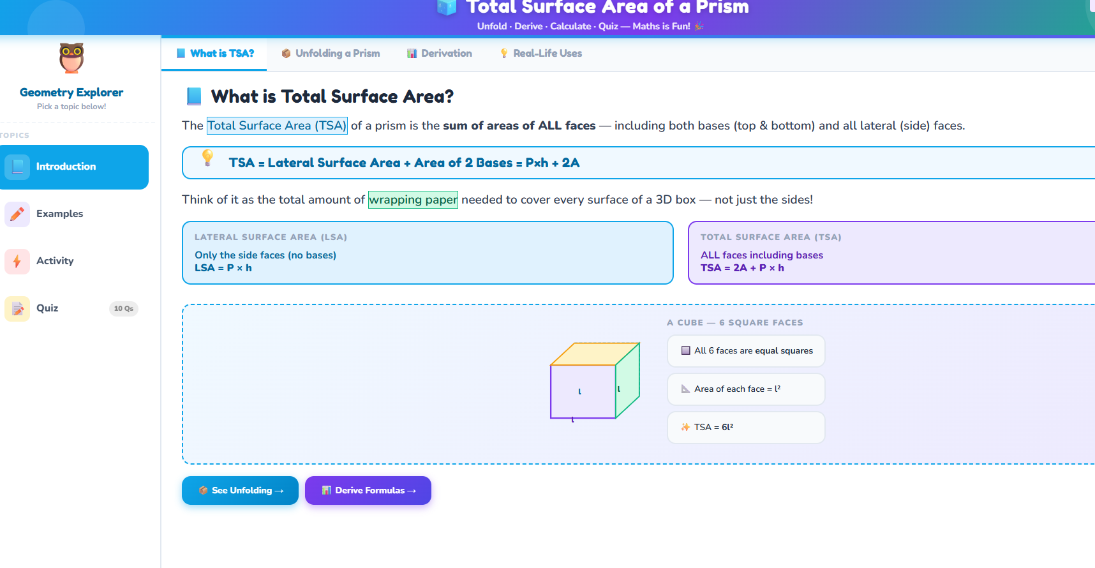1095x568 pixels.
Task: Click the cardboard box icon on the Unfolding tab
Action: click(x=286, y=54)
